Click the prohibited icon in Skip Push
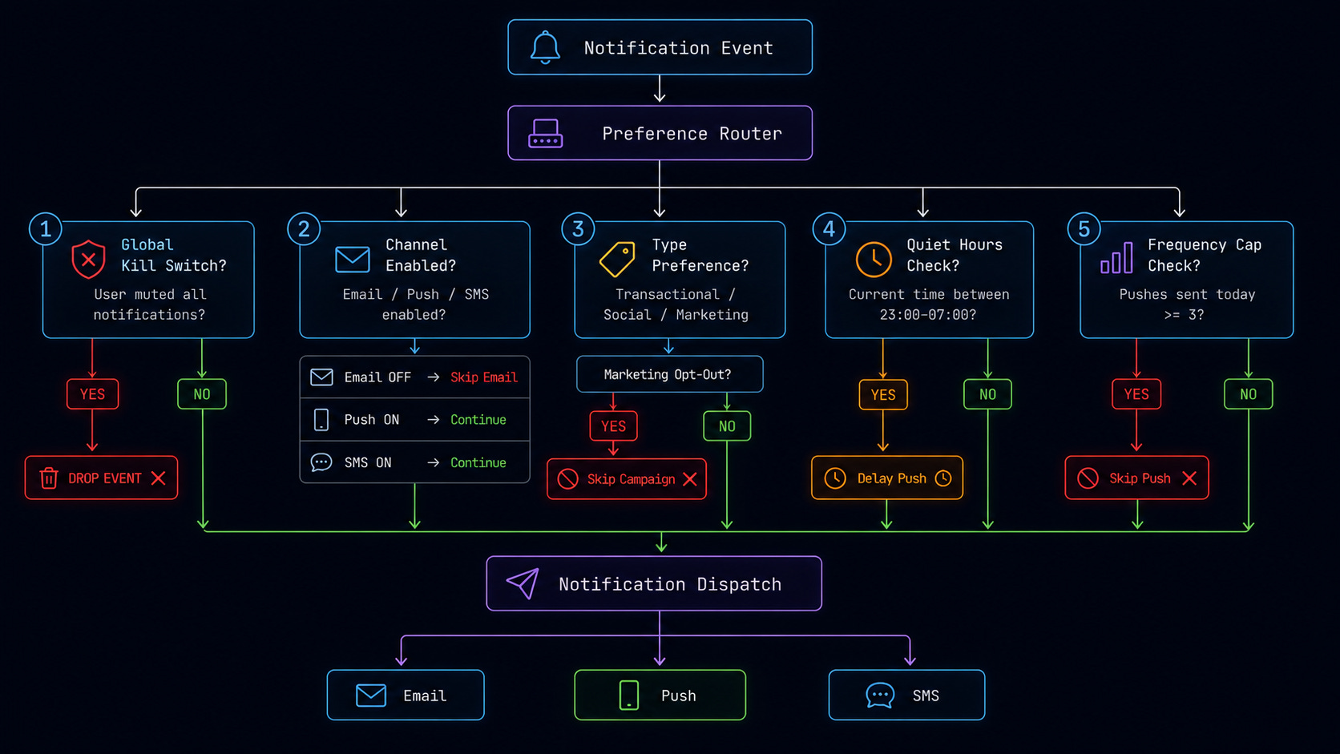 point(1088,478)
